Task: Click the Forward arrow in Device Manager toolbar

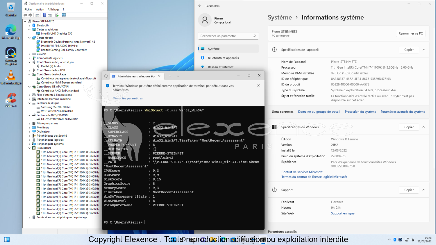Action: [30, 15]
